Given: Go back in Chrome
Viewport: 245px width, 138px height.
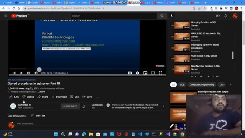Looking at the screenshot, I should click(3, 8).
